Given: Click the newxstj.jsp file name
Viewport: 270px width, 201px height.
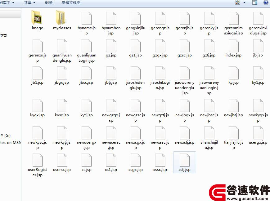Looking at the screenshot, I should (x=184, y=142).
